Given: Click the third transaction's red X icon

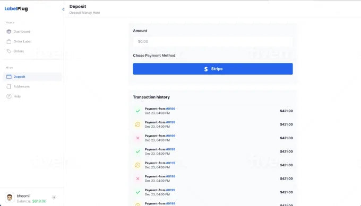Looking at the screenshot, I should point(137,138).
